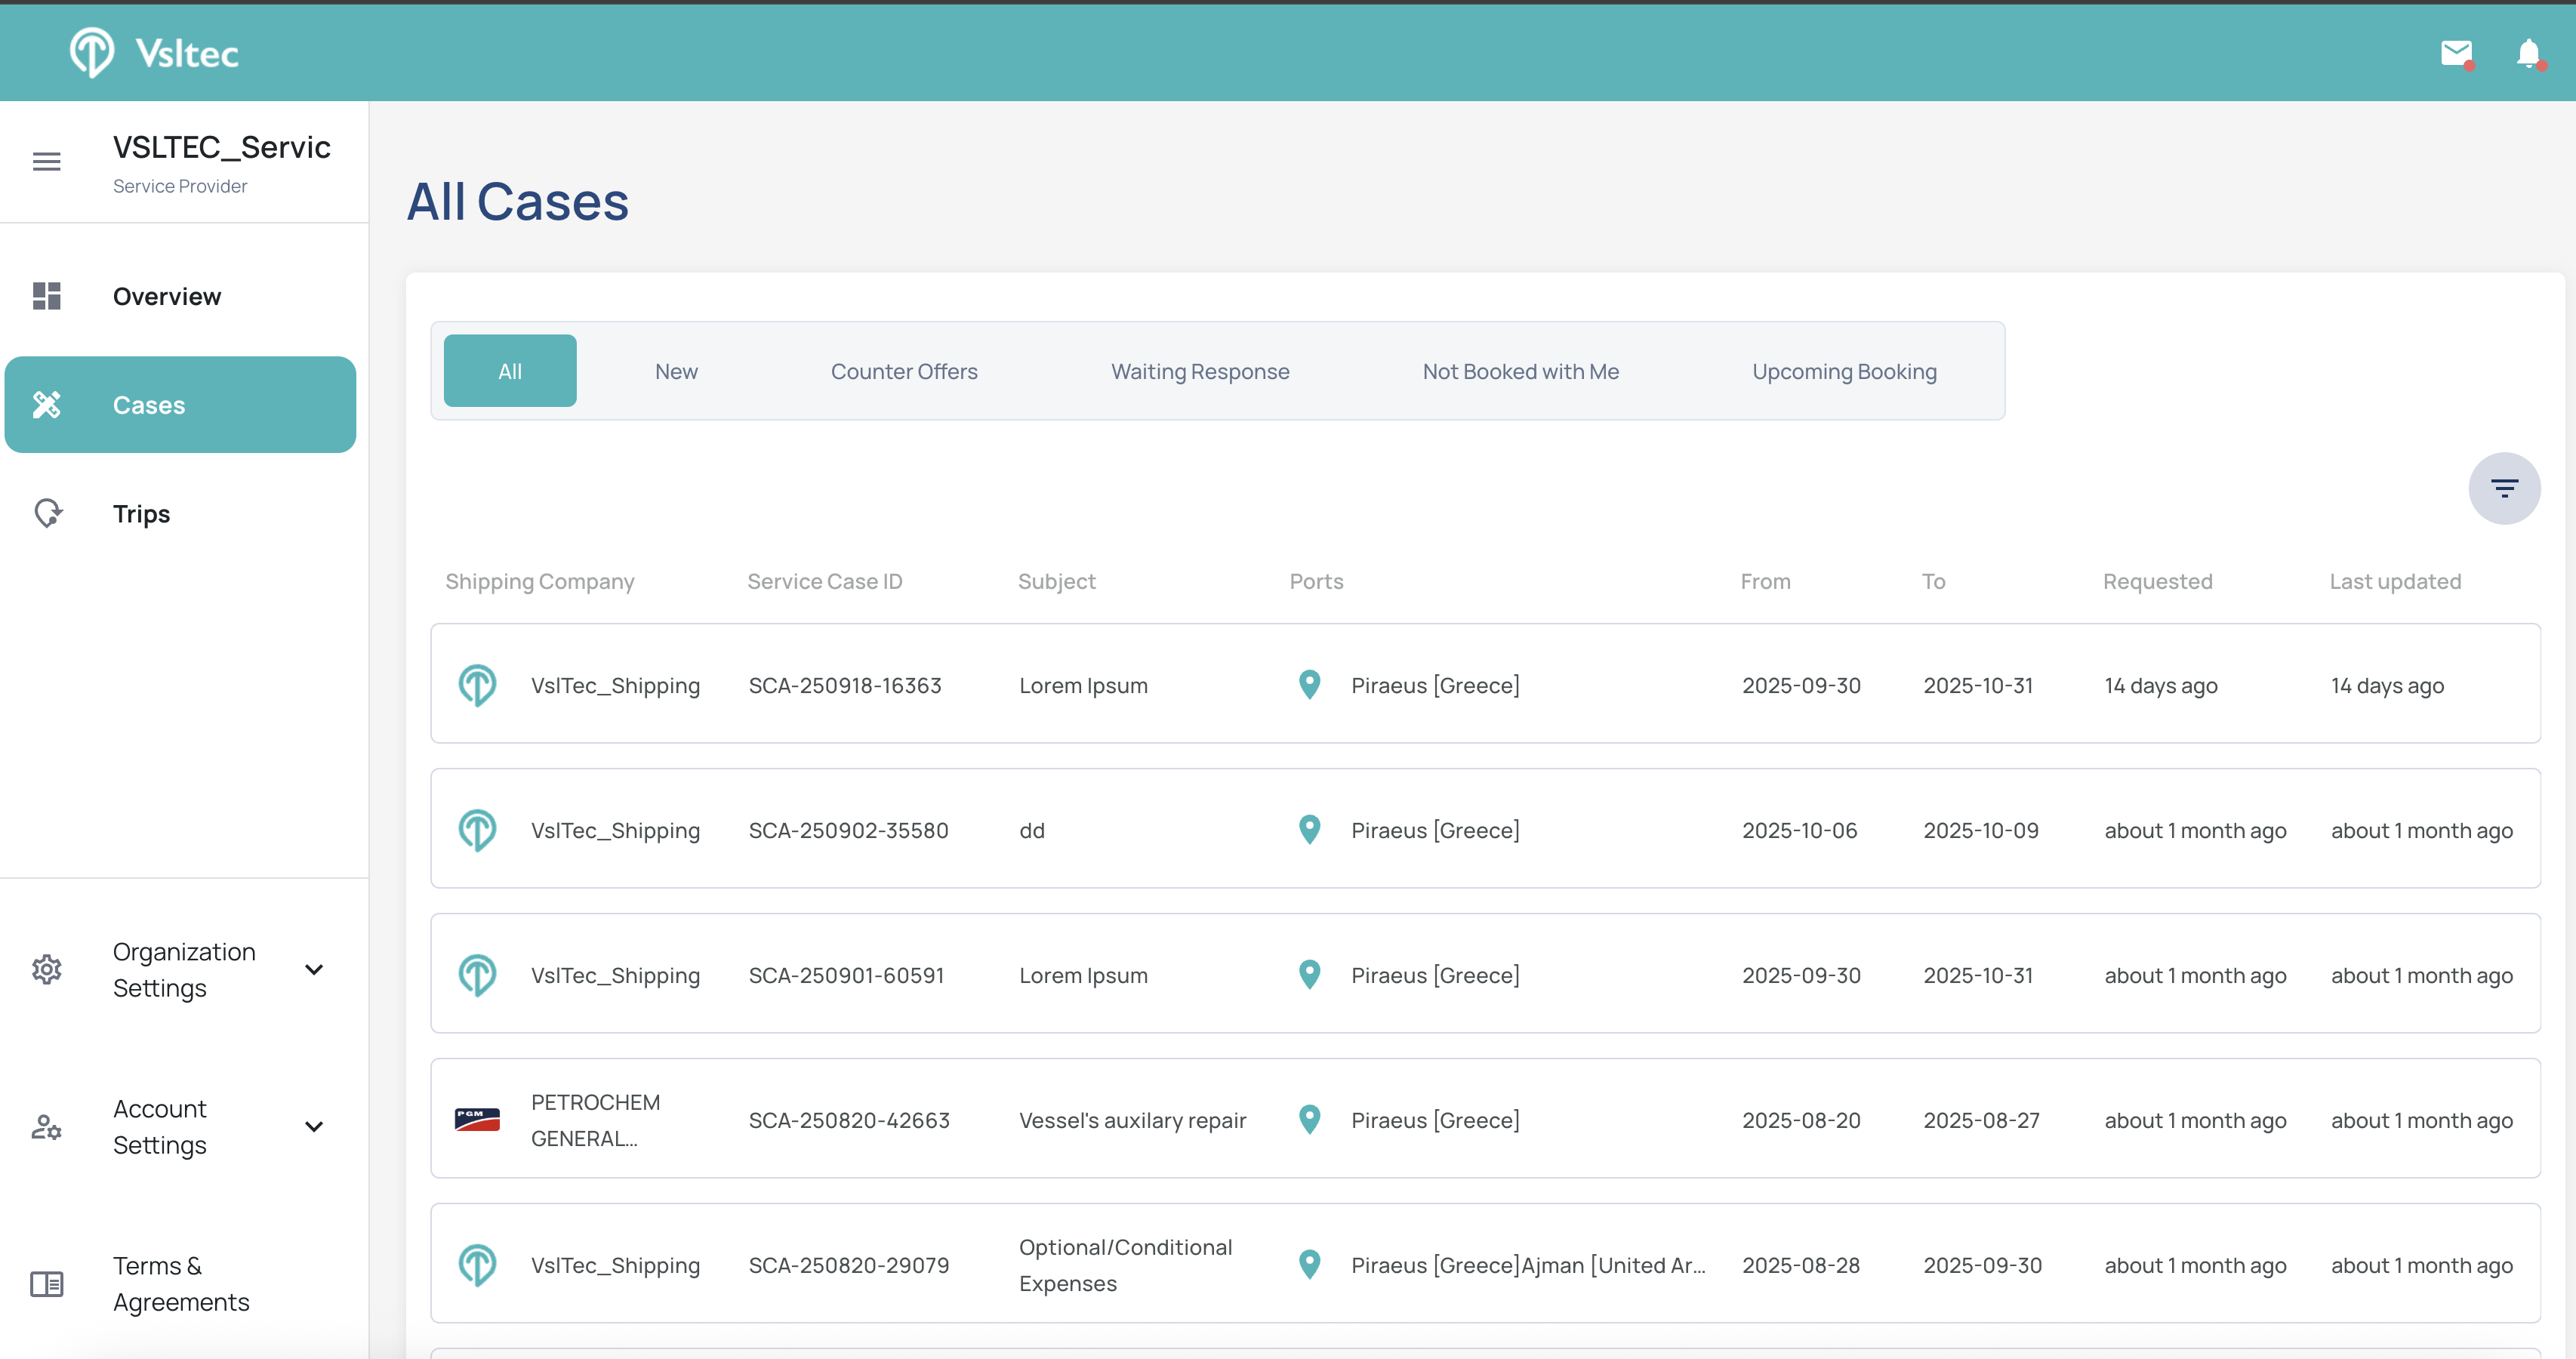Switch to the New tab
This screenshot has height=1359, width=2576.
(x=676, y=371)
